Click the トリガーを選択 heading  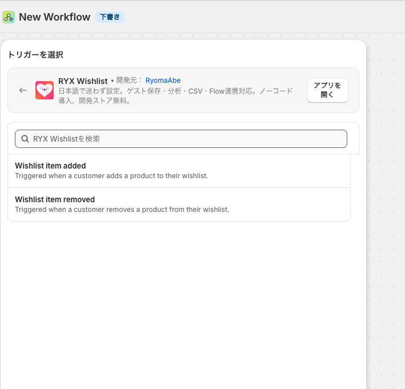click(35, 55)
